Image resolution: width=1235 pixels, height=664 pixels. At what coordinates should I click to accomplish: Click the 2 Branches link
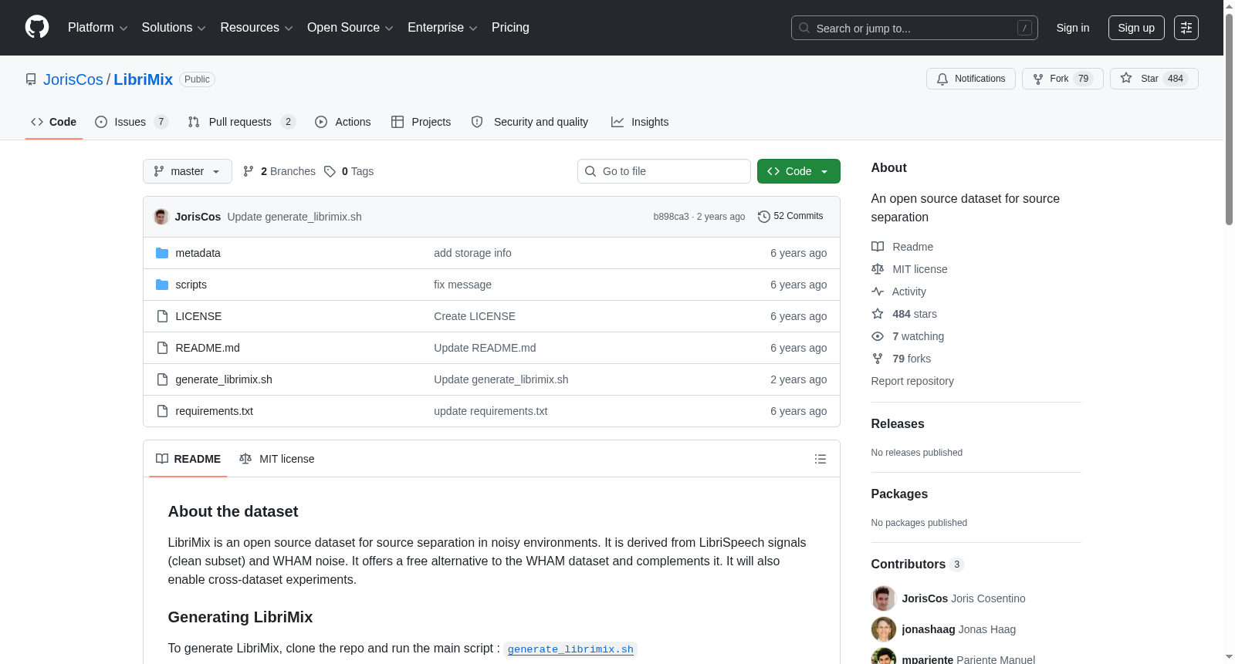279,171
